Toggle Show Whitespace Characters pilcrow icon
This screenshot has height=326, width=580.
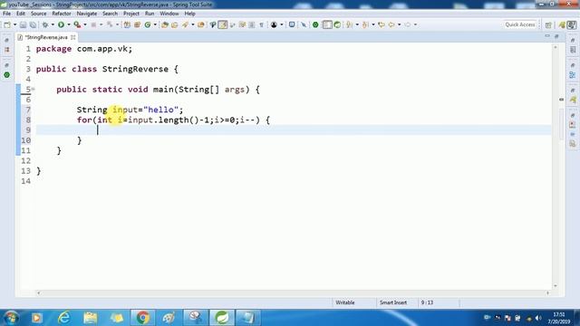click(262, 24)
